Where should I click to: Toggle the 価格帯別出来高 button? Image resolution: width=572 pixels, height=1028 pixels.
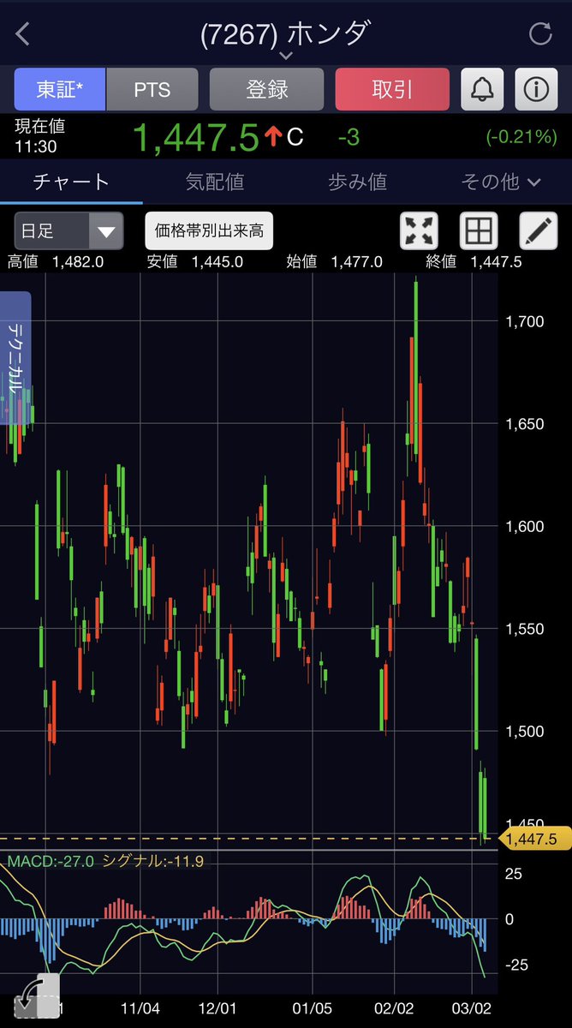(209, 230)
